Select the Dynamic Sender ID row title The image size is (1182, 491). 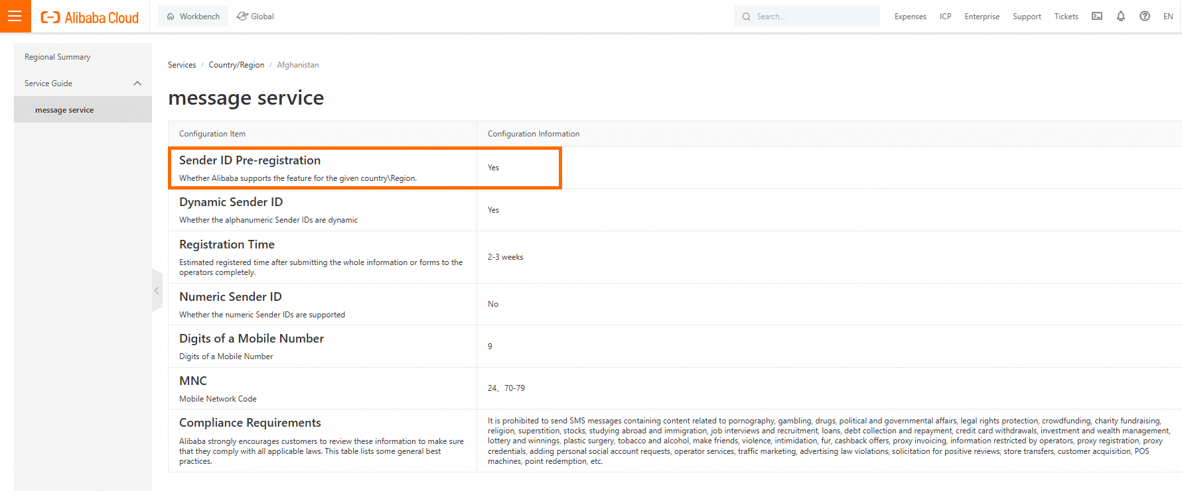pyautogui.click(x=231, y=202)
